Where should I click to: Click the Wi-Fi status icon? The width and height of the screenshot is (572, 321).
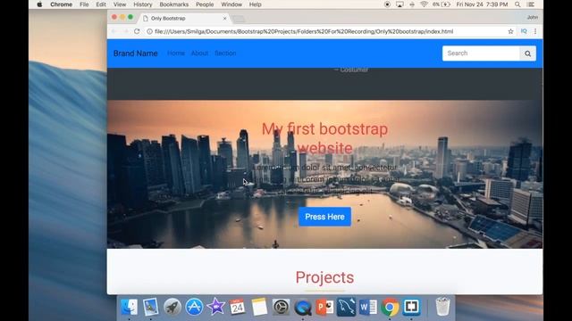(424, 4)
